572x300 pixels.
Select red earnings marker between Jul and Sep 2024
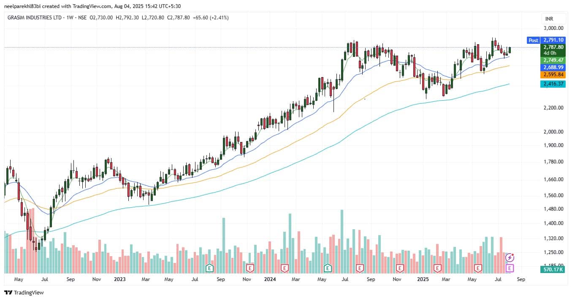point(360,268)
